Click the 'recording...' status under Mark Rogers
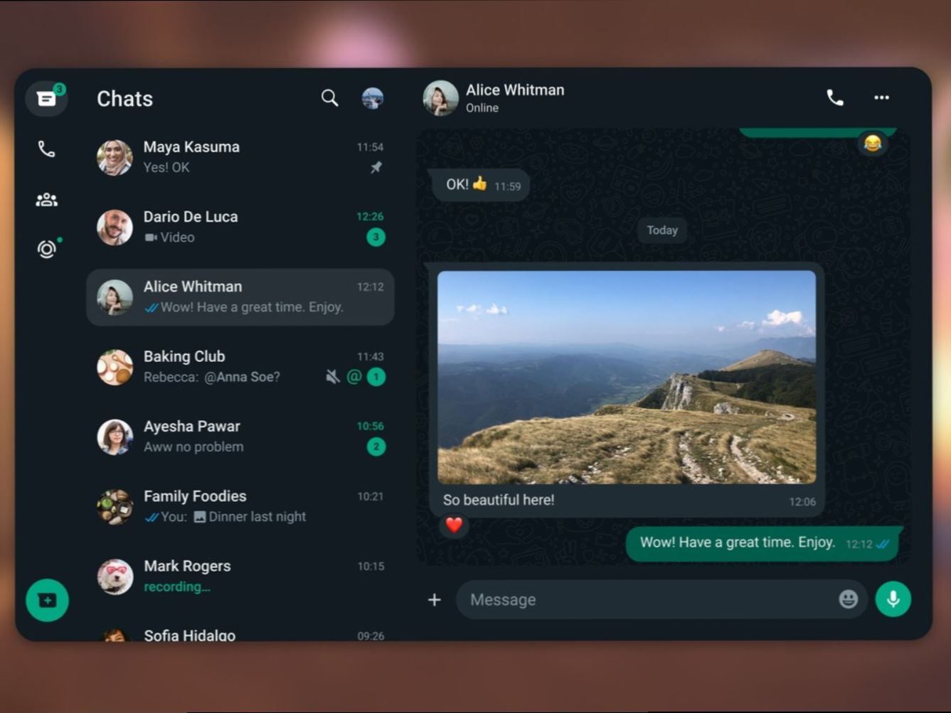 pyautogui.click(x=177, y=587)
